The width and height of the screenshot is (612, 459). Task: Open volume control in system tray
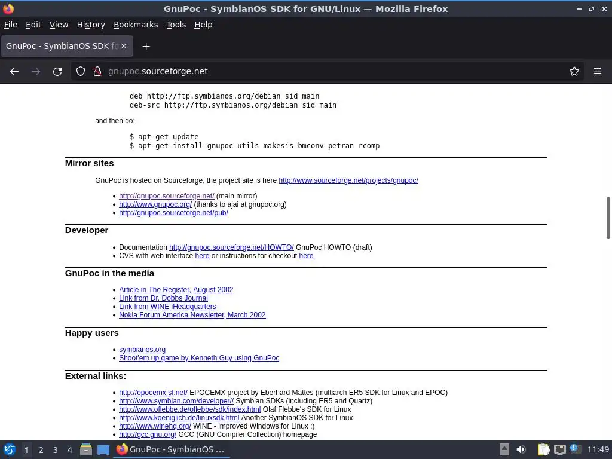click(x=521, y=449)
